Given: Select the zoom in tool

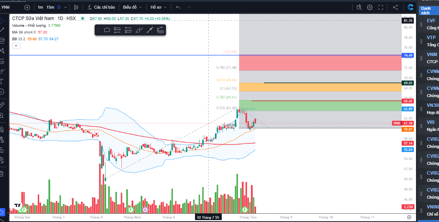Looking at the screenshot, I should (2, 116).
